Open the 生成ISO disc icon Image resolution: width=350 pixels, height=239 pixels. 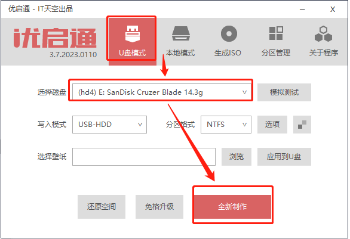pos(229,33)
